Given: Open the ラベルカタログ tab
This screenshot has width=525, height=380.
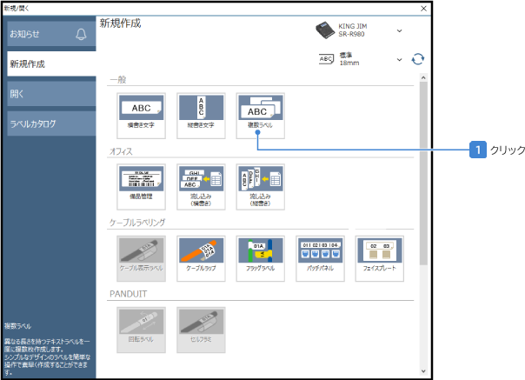Looking at the screenshot, I should point(47,123).
